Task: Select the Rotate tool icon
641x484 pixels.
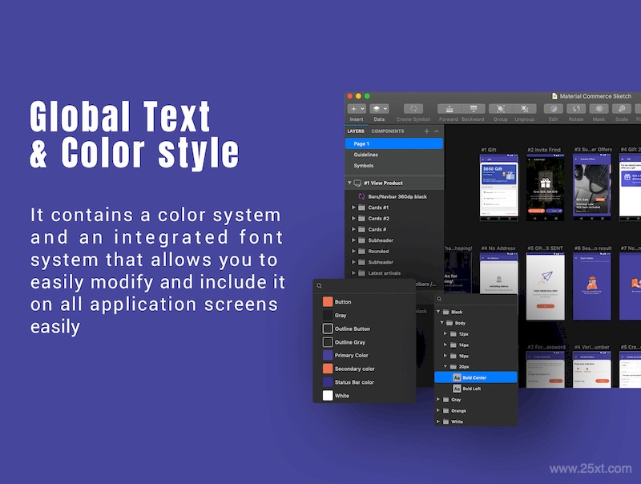Action: (576, 109)
